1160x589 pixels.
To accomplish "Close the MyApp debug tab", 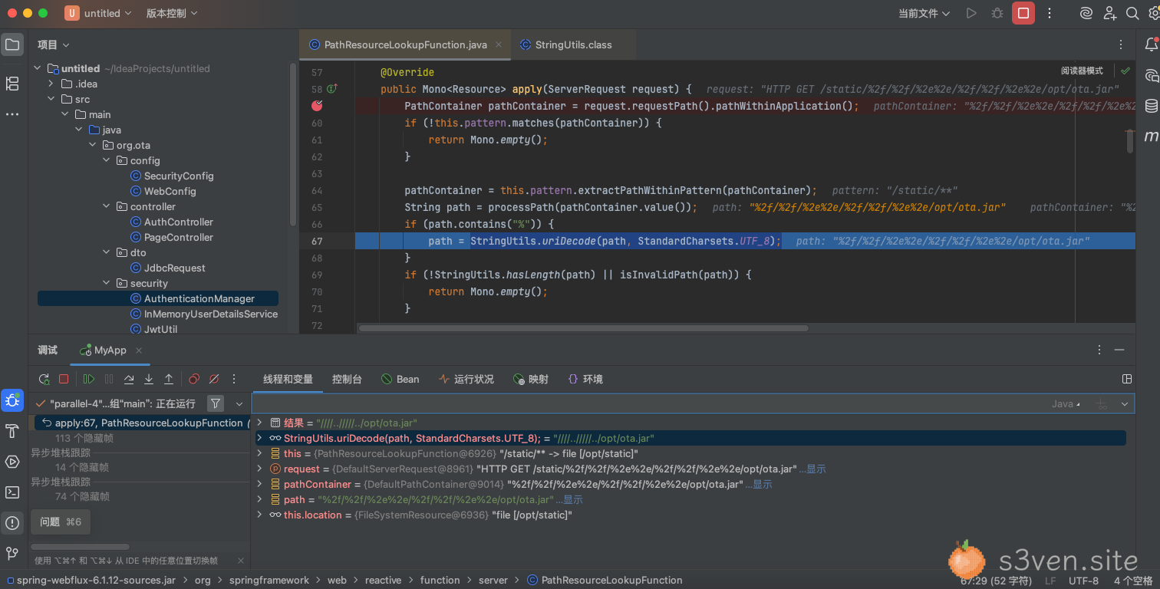I will pos(139,350).
